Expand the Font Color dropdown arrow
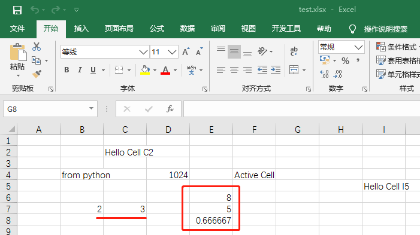The image size is (420, 235). [x=175, y=71]
